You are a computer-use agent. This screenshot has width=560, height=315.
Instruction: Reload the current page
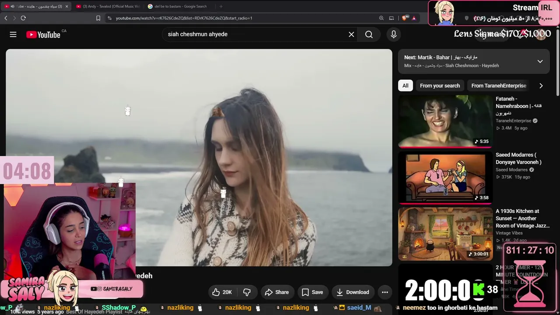[23, 18]
